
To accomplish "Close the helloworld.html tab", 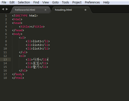I will tap(45, 10).
